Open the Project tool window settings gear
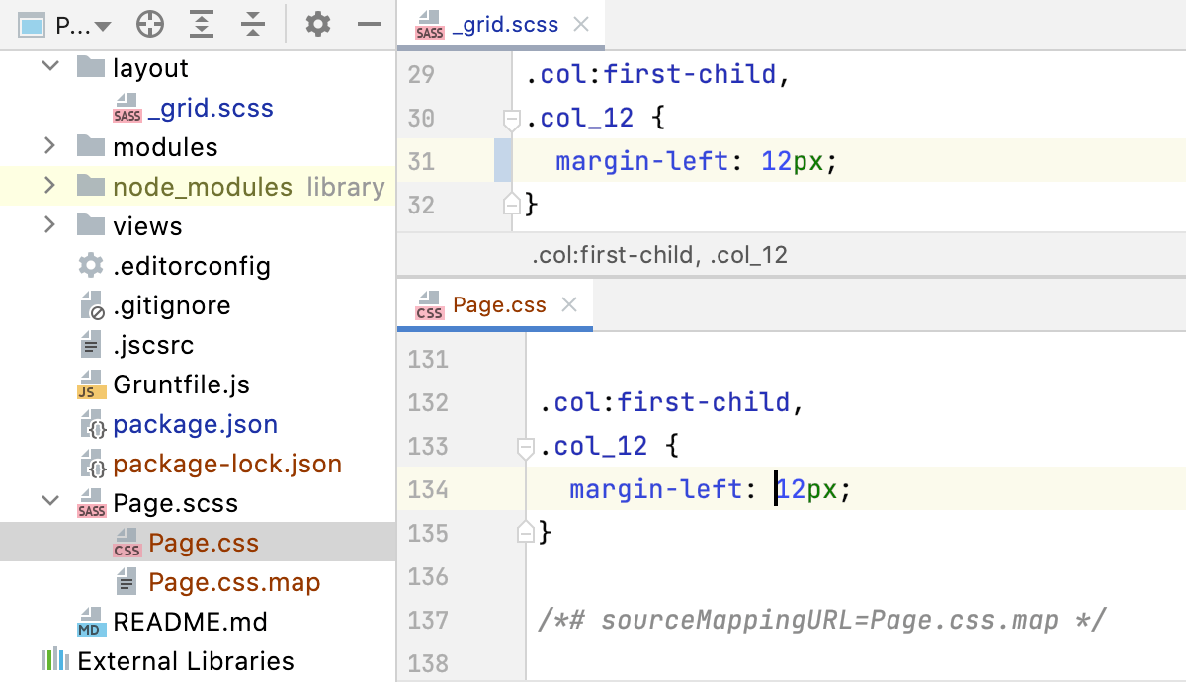The height and width of the screenshot is (682, 1186). pyautogui.click(x=317, y=24)
